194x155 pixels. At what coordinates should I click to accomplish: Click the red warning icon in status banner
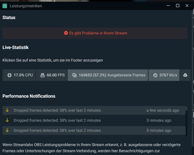tap(66, 33)
